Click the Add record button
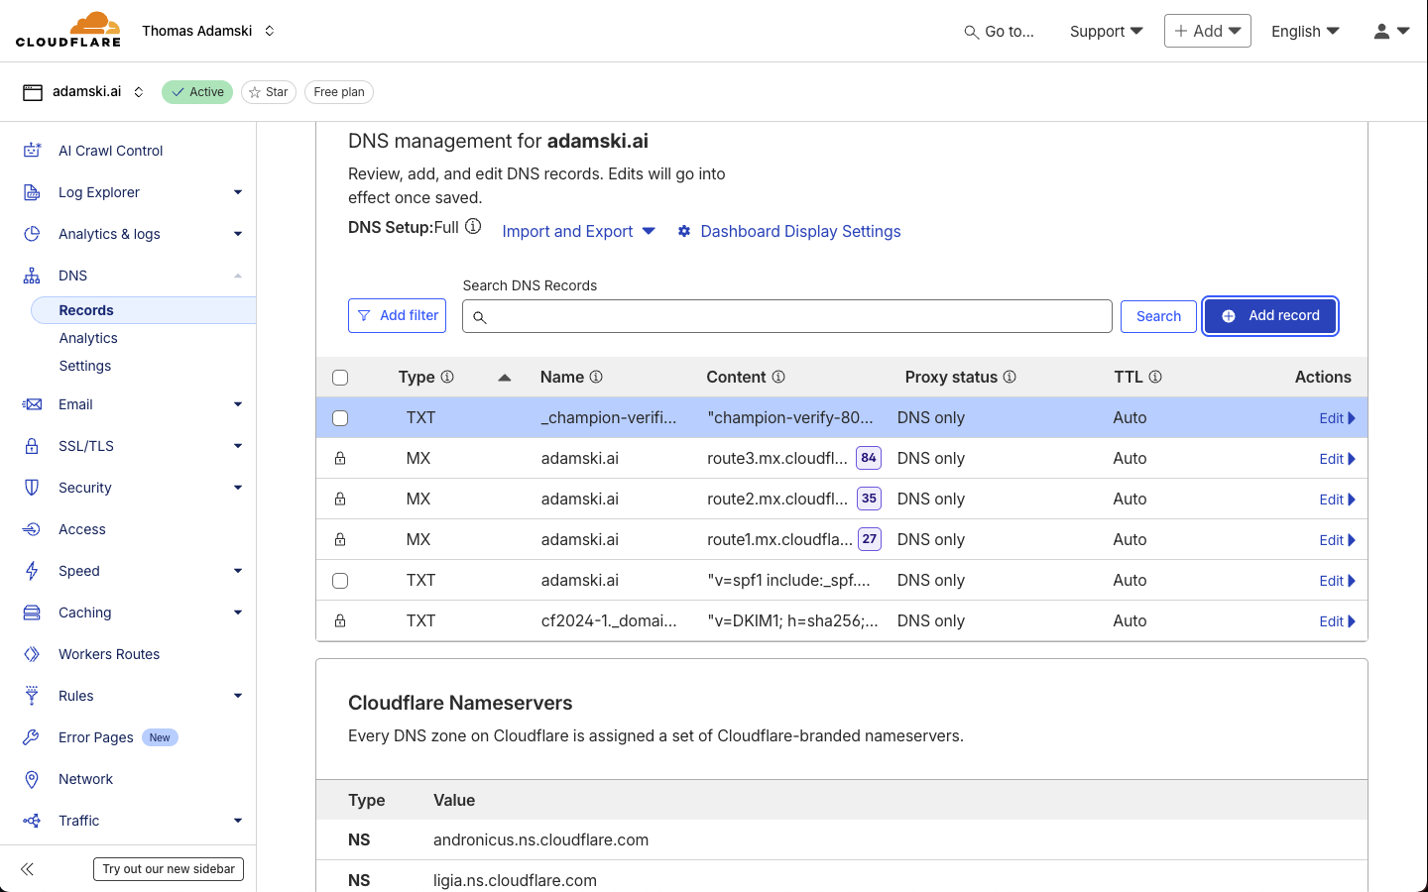The width and height of the screenshot is (1428, 892). tap(1270, 315)
